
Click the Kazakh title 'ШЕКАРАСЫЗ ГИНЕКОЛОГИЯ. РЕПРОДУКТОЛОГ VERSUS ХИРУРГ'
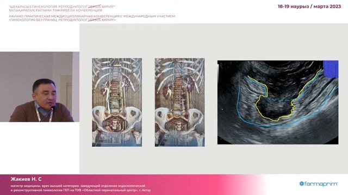pyautogui.click(x=62, y=7)
